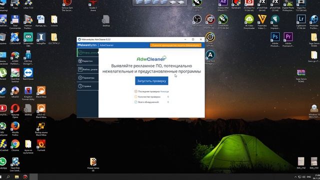
Task: Launch TeamViewer from desktop
Action: (28, 74)
